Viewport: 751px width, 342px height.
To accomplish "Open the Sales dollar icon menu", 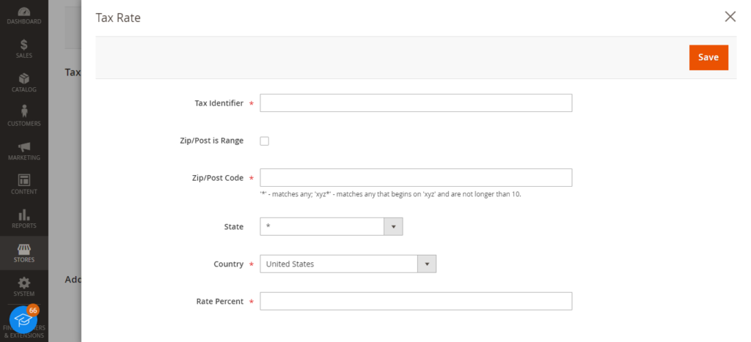I will 24,49.
